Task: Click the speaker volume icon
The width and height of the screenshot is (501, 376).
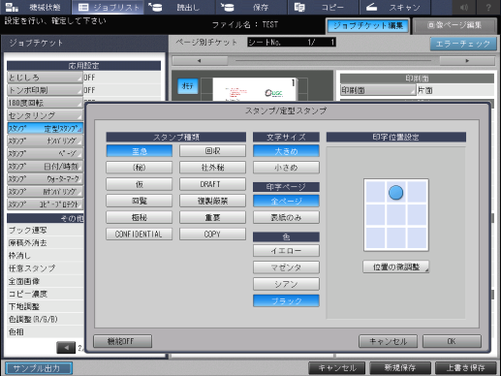Action: (x=464, y=7)
